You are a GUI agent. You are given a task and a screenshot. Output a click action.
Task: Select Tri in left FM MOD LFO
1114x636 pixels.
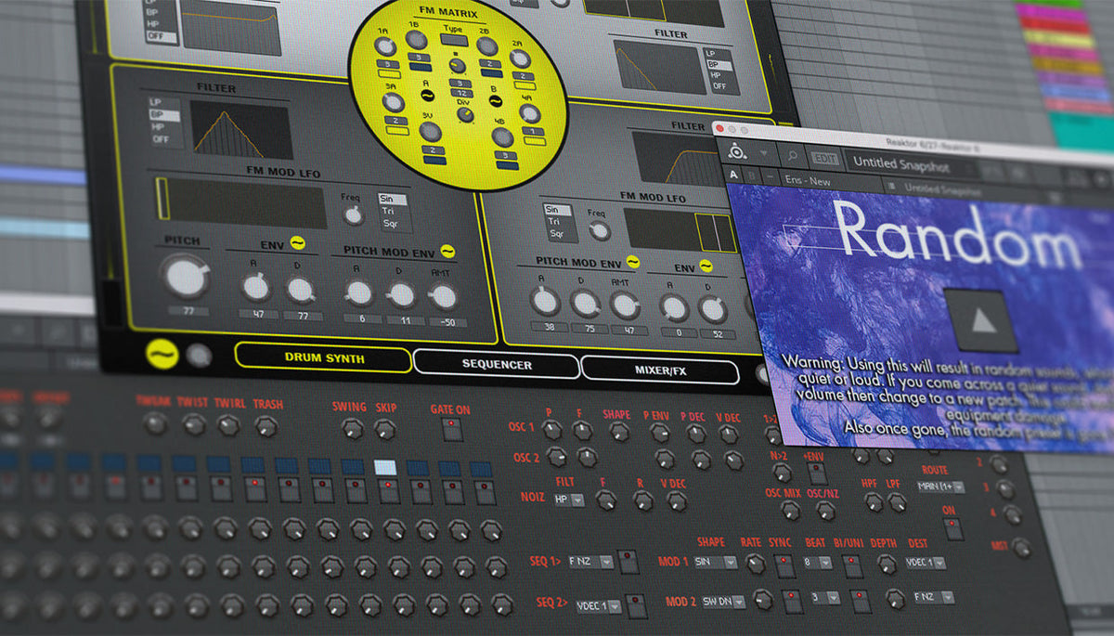coord(394,212)
